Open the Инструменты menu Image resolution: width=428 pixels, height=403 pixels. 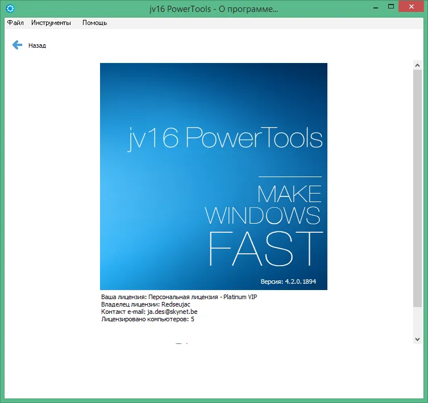click(51, 23)
